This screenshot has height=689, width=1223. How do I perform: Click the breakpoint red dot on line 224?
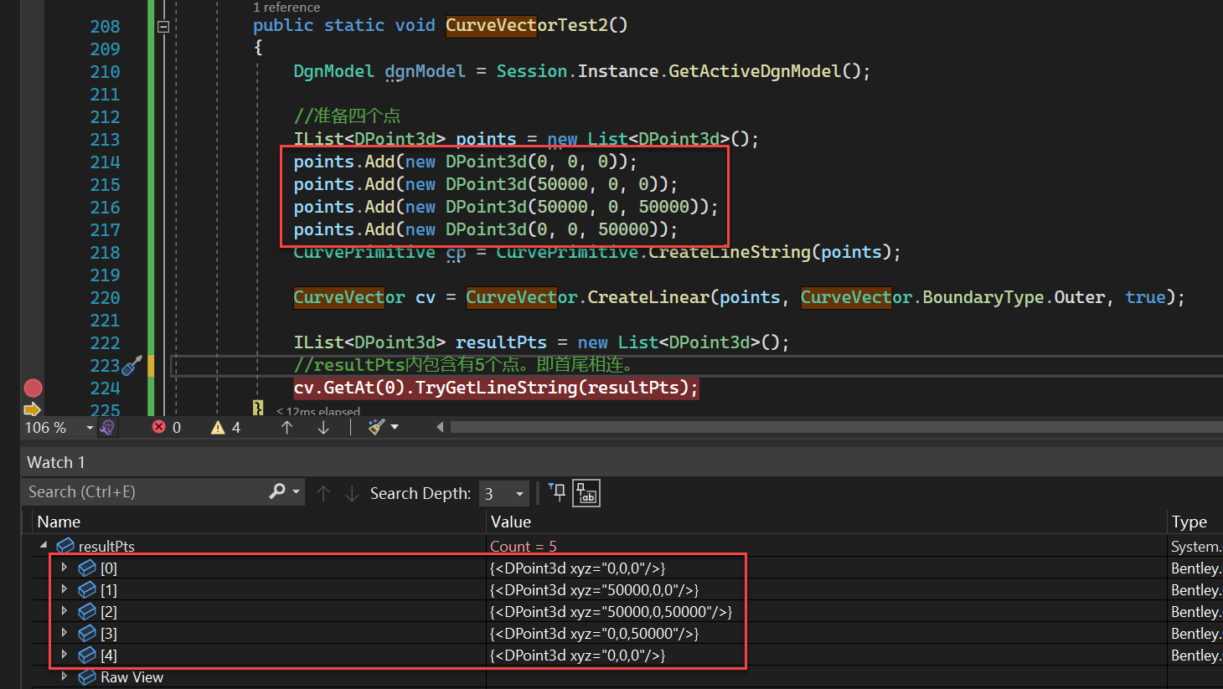33,388
